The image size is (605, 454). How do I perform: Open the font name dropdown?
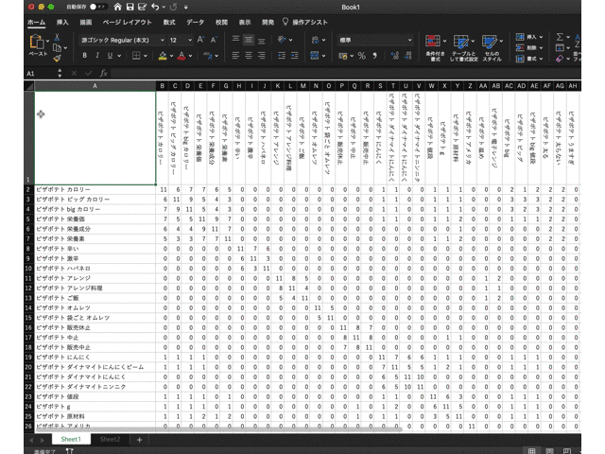tap(163, 41)
